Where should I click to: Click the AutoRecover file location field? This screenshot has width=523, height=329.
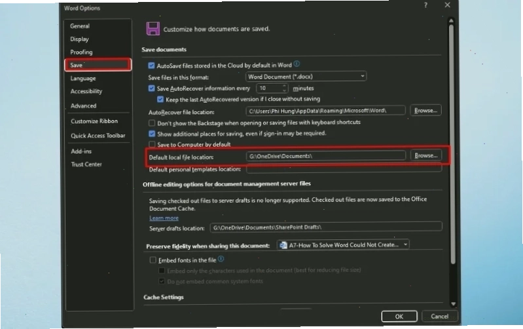(x=325, y=111)
